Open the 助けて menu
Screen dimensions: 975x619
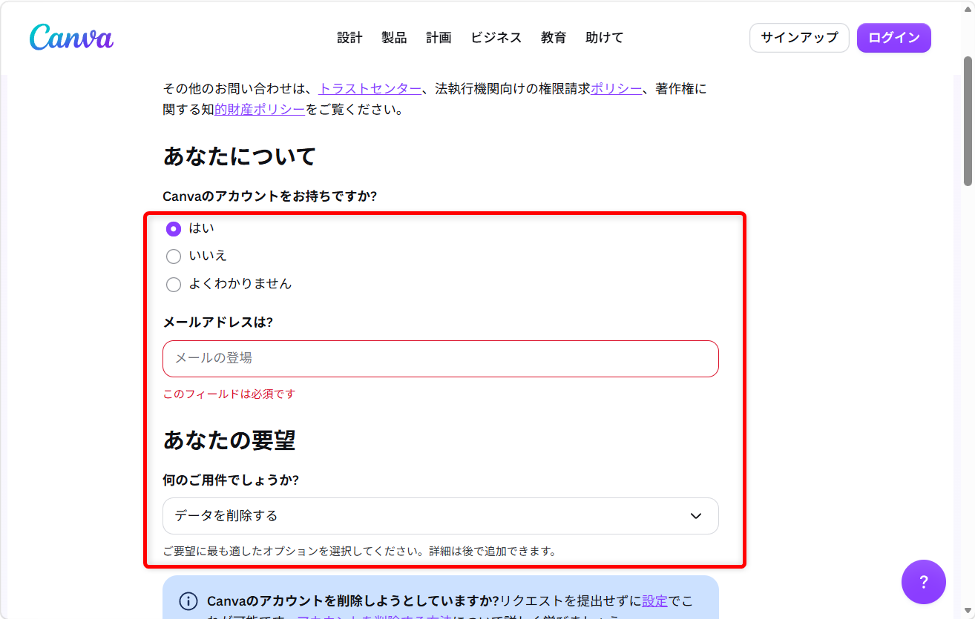coord(604,38)
